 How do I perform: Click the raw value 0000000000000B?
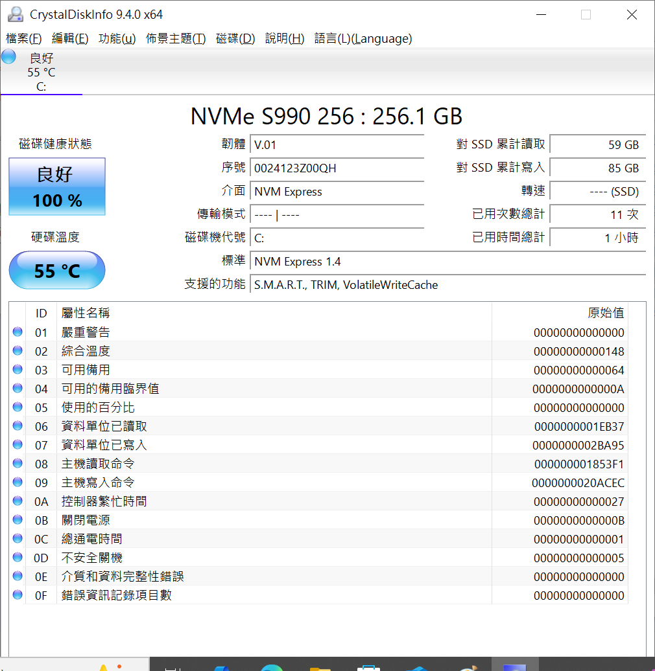[x=578, y=520]
